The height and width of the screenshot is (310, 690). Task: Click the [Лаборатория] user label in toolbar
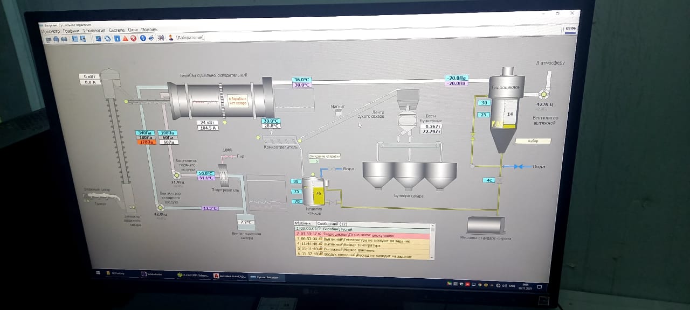(x=190, y=38)
